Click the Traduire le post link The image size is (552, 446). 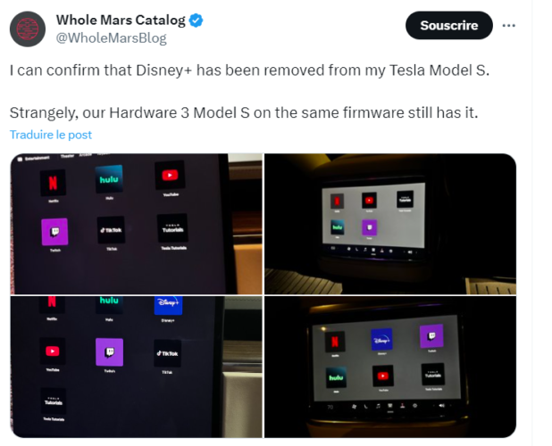pyautogui.click(x=51, y=135)
